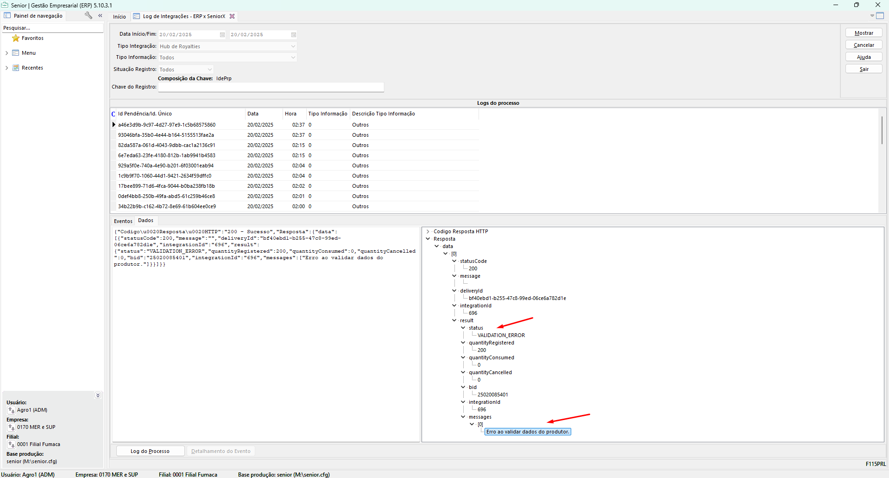Click the Mostrar button
The image size is (889, 478).
(x=864, y=33)
